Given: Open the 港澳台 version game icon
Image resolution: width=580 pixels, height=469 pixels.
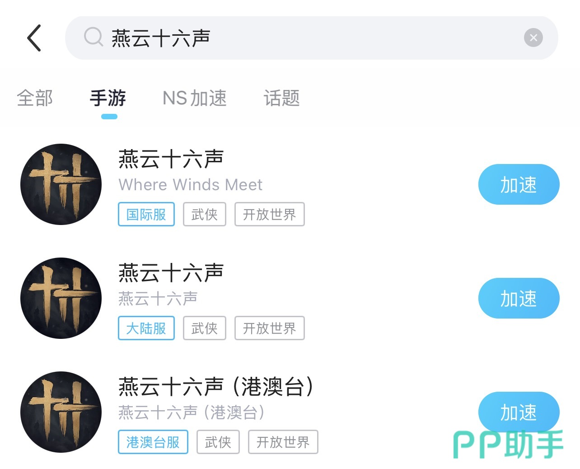Looking at the screenshot, I should click(61, 412).
